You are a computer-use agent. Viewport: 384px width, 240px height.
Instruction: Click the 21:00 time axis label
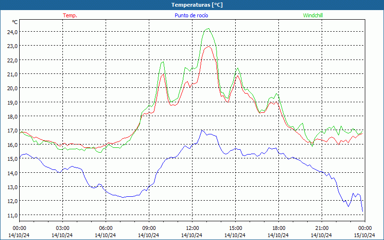point(322,228)
